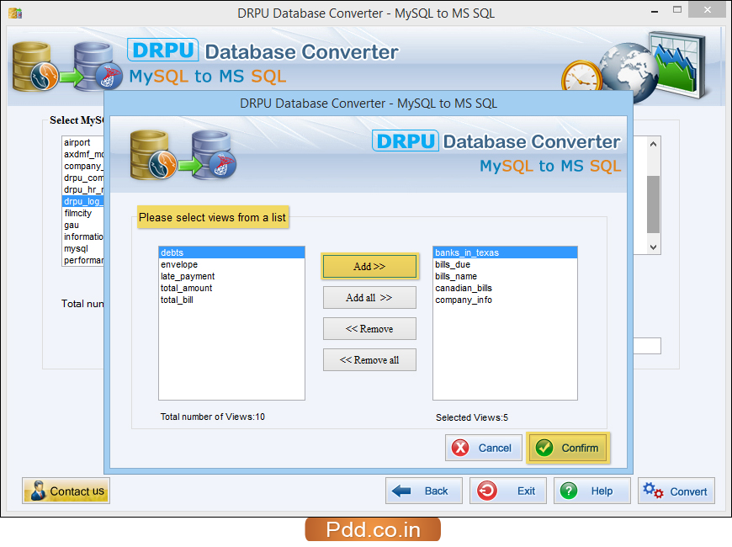Select the mysql database
The image size is (732, 547).
[x=82, y=248]
